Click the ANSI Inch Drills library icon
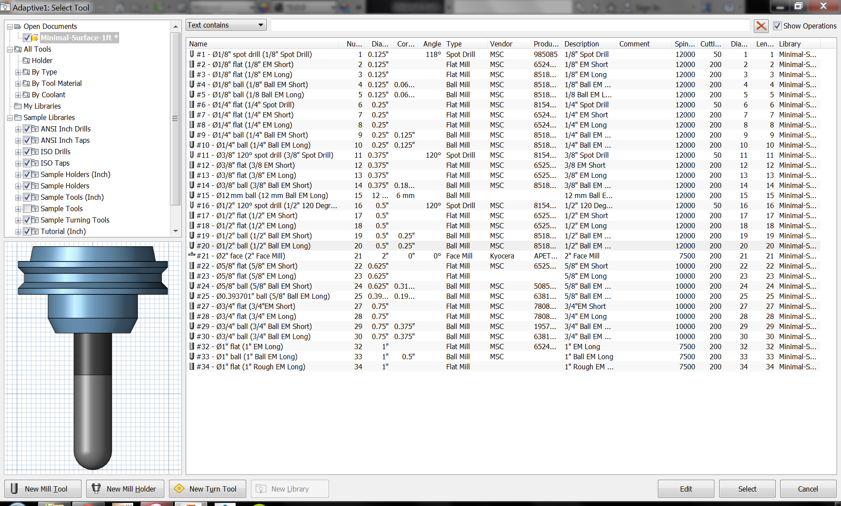 point(35,129)
